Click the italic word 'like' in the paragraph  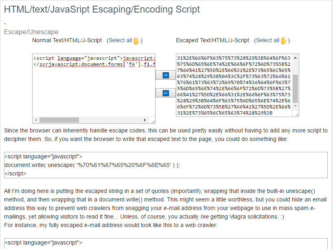click(204, 217)
